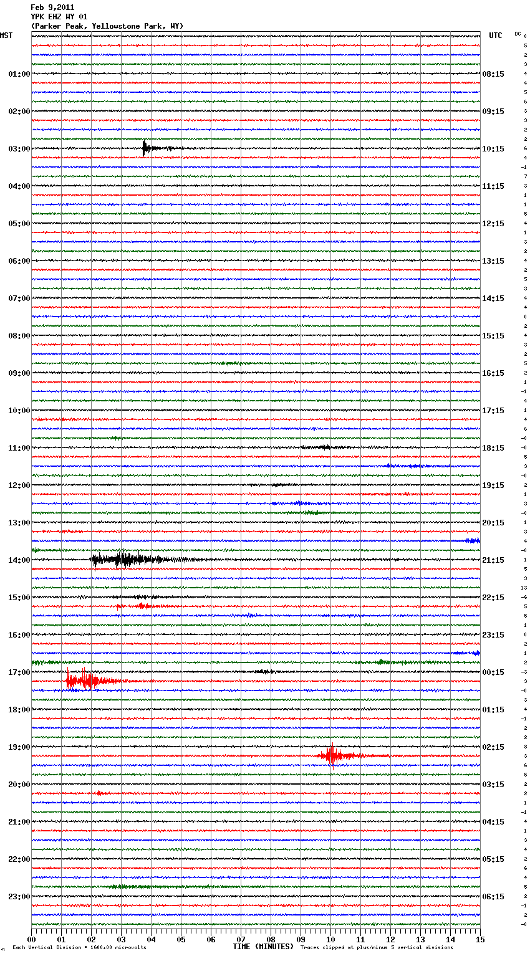530x956 pixels.
Task: Select the 03:00 MST time label
Action: click(x=19, y=149)
